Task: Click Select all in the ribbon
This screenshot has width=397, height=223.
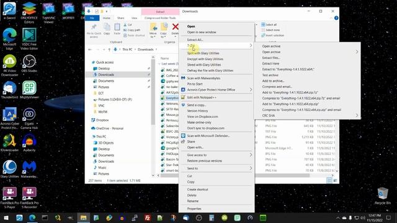Action: [269, 25]
